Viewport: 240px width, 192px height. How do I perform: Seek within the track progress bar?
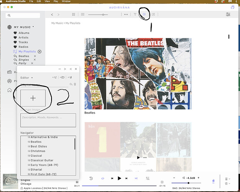pos(119,186)
